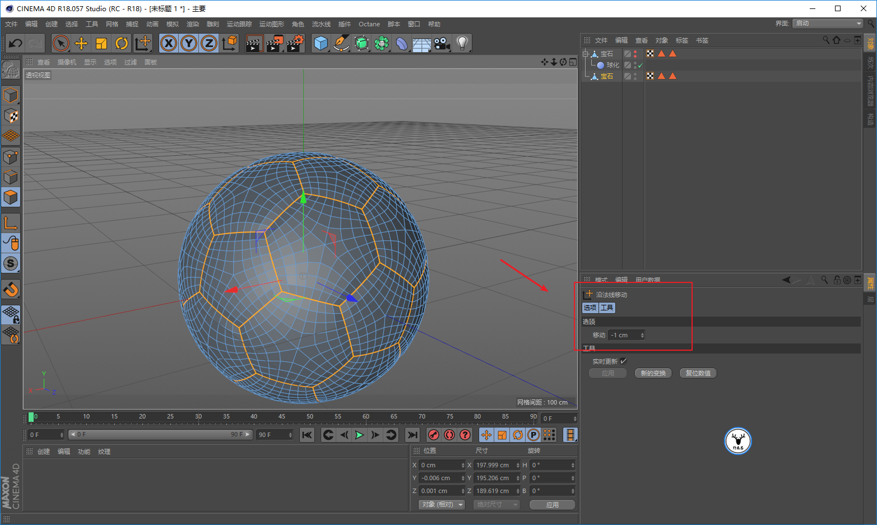Select the 球化 object in tree
877x525 pixels.
point(612,65)
